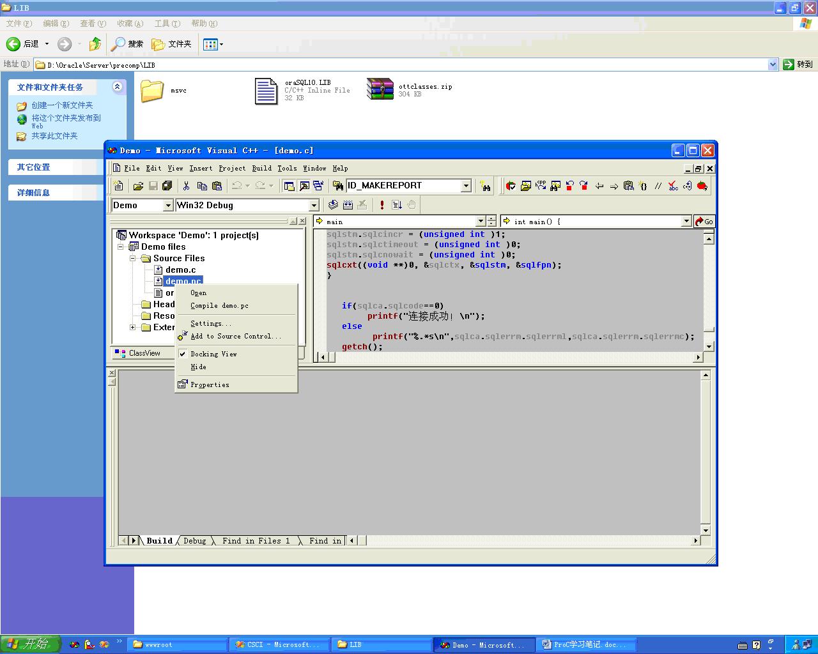Click the WizardBar Go button
This screenshot has width=818, height=654.
pos(704,221)
